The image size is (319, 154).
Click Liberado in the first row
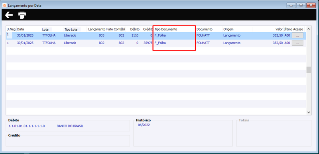pos(70,35)
